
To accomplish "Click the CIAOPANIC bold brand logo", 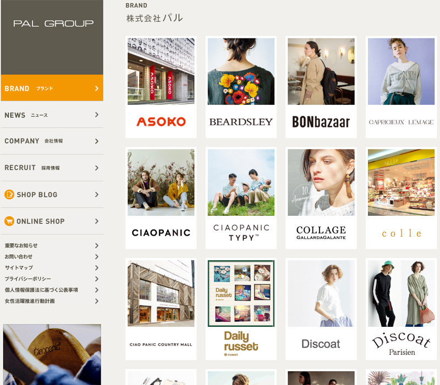I will (x=161, y=232).
